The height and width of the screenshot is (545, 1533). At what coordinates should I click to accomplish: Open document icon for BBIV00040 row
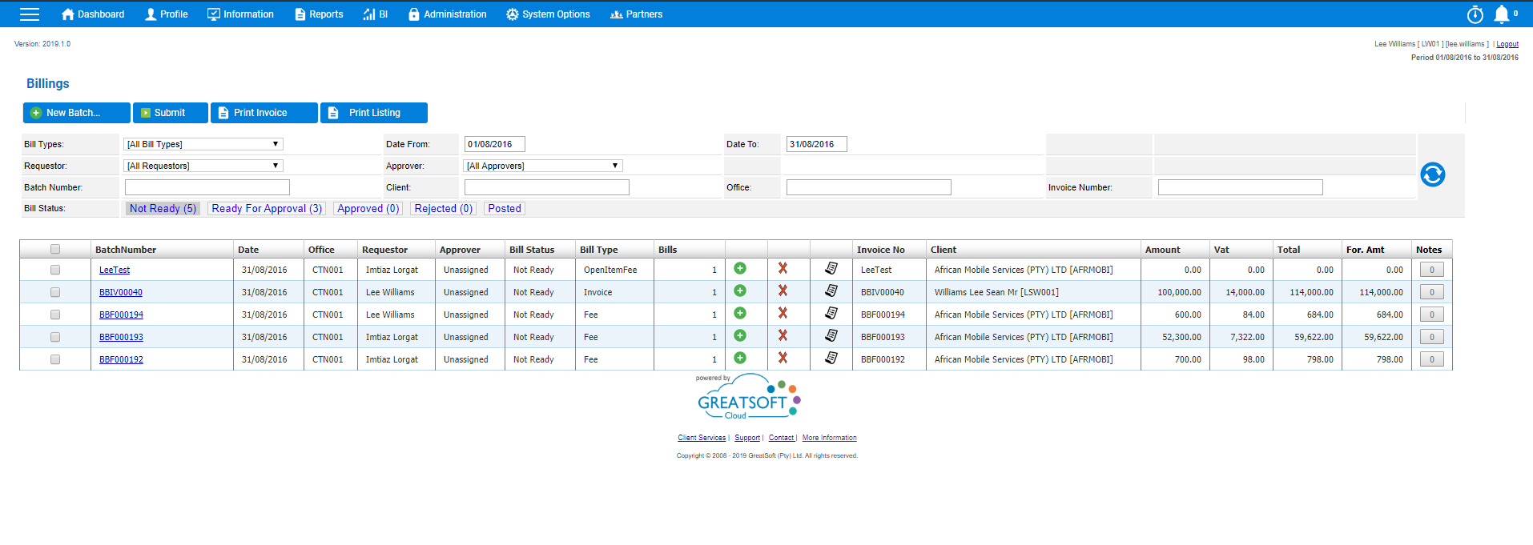[x=831, y=291]
